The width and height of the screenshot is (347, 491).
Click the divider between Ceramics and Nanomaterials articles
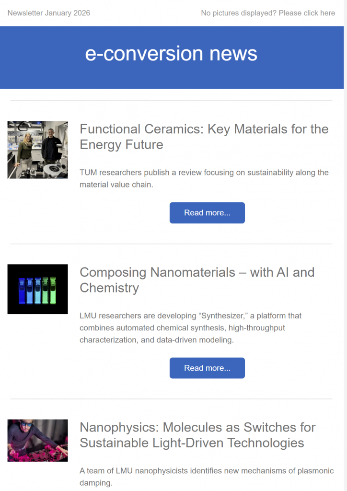[171, 244]
